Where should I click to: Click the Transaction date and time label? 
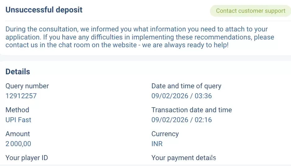tap(191, 110)
